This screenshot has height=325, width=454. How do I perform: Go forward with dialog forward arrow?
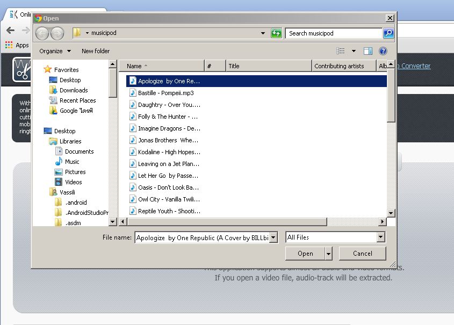57,33
